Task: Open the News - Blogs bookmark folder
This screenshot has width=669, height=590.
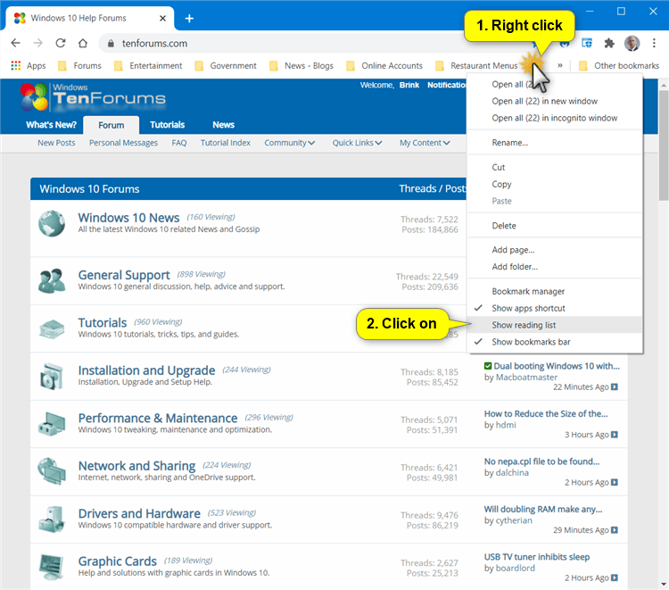Action: [301, 66]
